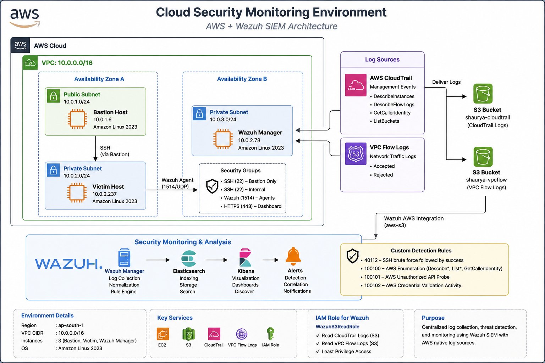Click "SSH (22) – Internal" rule

244,190
